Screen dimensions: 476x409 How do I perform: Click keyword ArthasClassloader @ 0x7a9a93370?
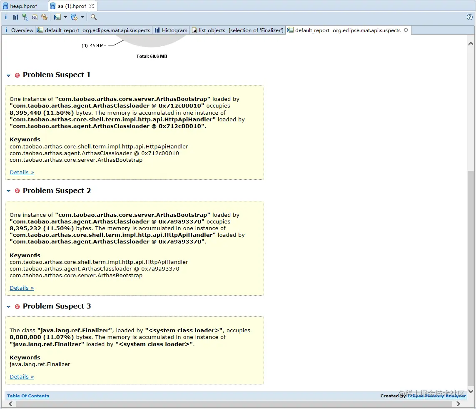[95, 268]
